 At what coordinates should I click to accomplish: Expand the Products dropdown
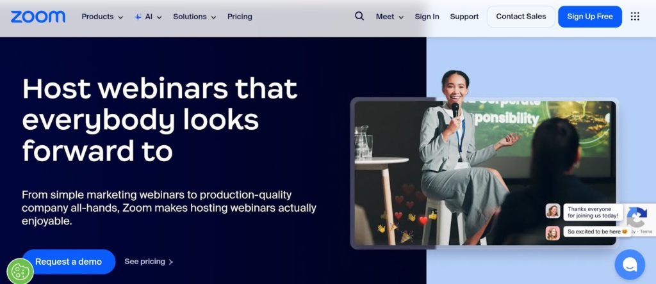coord(102,17)
